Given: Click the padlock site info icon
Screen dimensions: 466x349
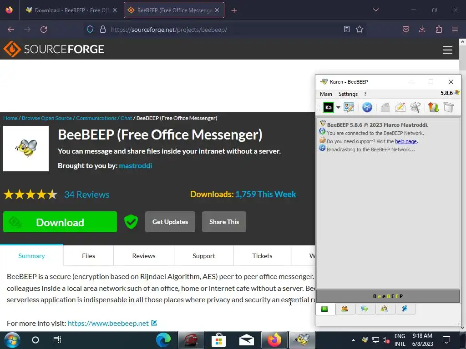Looking at the screenshot, I should pos(103,29).
